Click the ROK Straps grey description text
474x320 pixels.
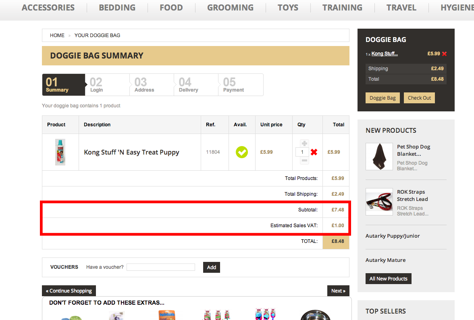[413, 211]
